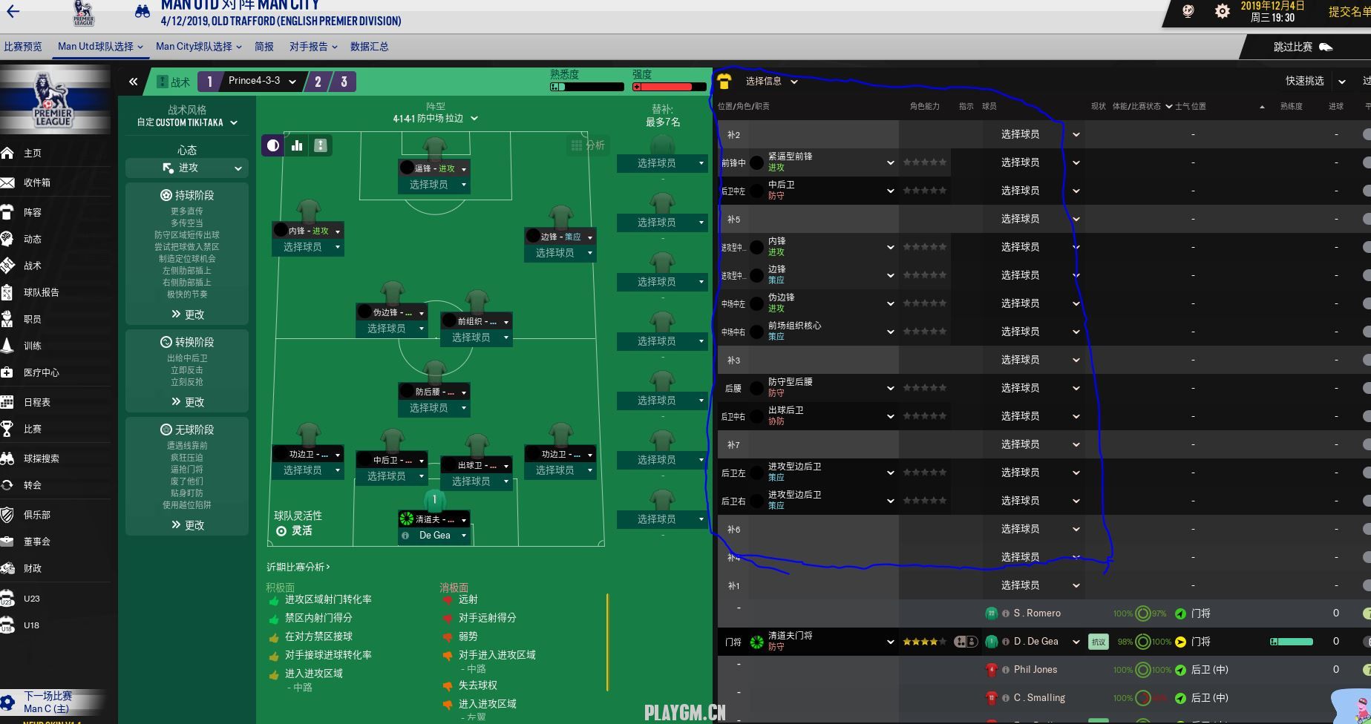Open 转会 transfers in sidebar
The width and height of the screenshot is (1371, 724).
[x=33, y=485]
